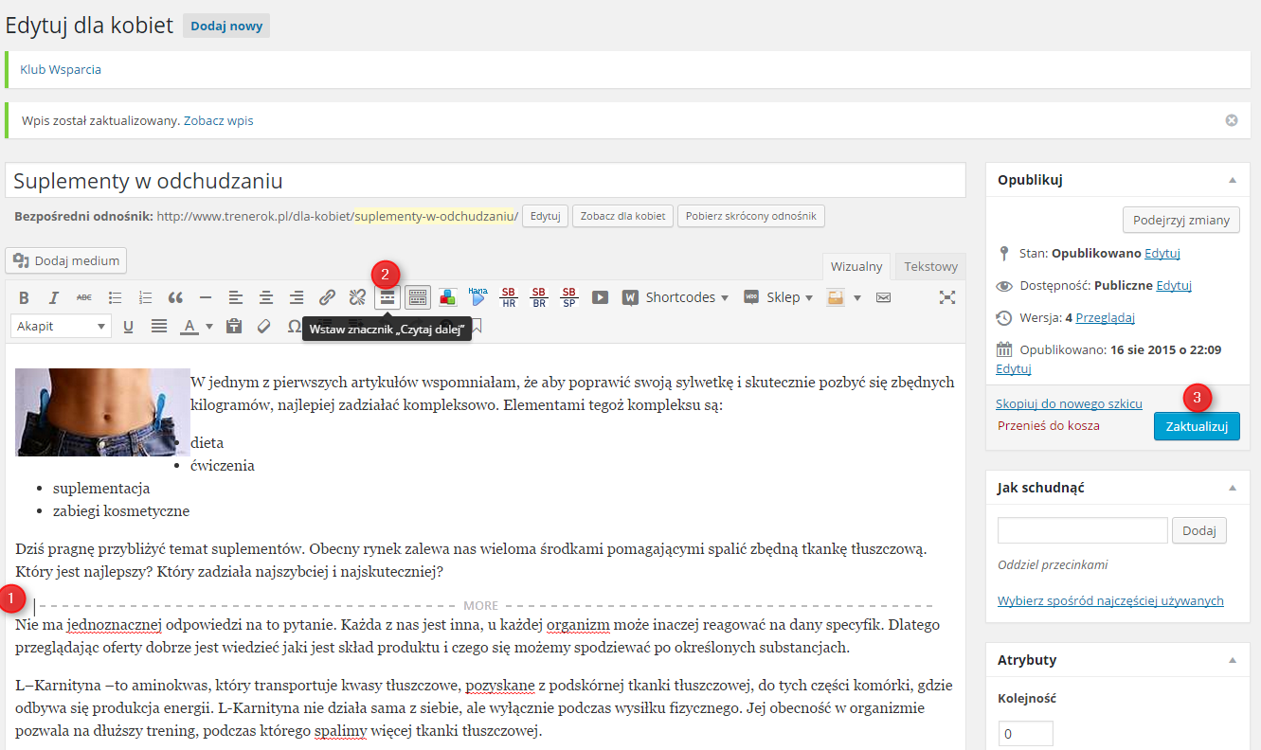Click the video play embed icon
Screen dimensions: 1261x750
point(600,297)
